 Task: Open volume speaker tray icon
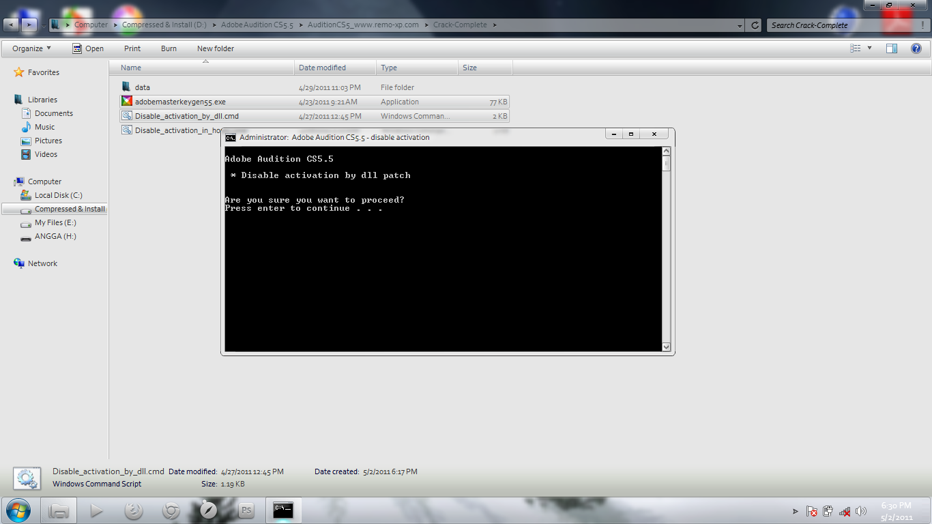[x=861, y=511]
